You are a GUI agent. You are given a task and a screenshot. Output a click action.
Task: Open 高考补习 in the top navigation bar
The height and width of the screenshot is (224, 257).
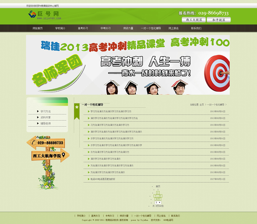(83, 28)
